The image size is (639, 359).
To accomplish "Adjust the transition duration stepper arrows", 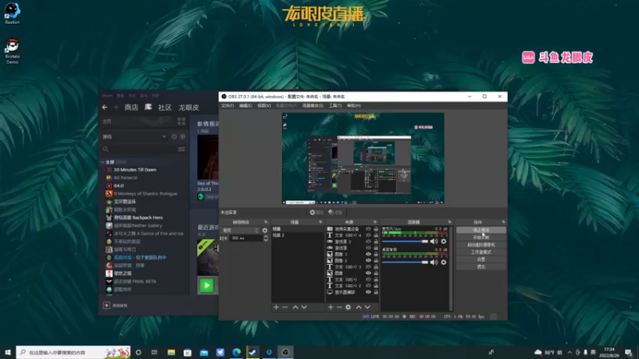I will pyautogui.click(x=266, y=238).
